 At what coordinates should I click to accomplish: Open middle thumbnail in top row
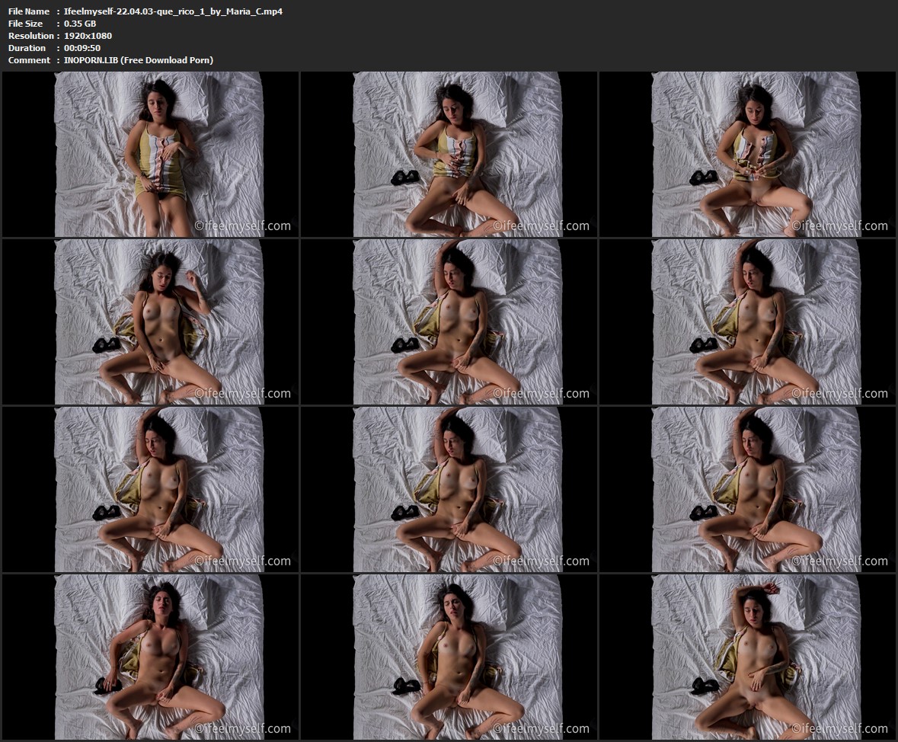point(449,154)
